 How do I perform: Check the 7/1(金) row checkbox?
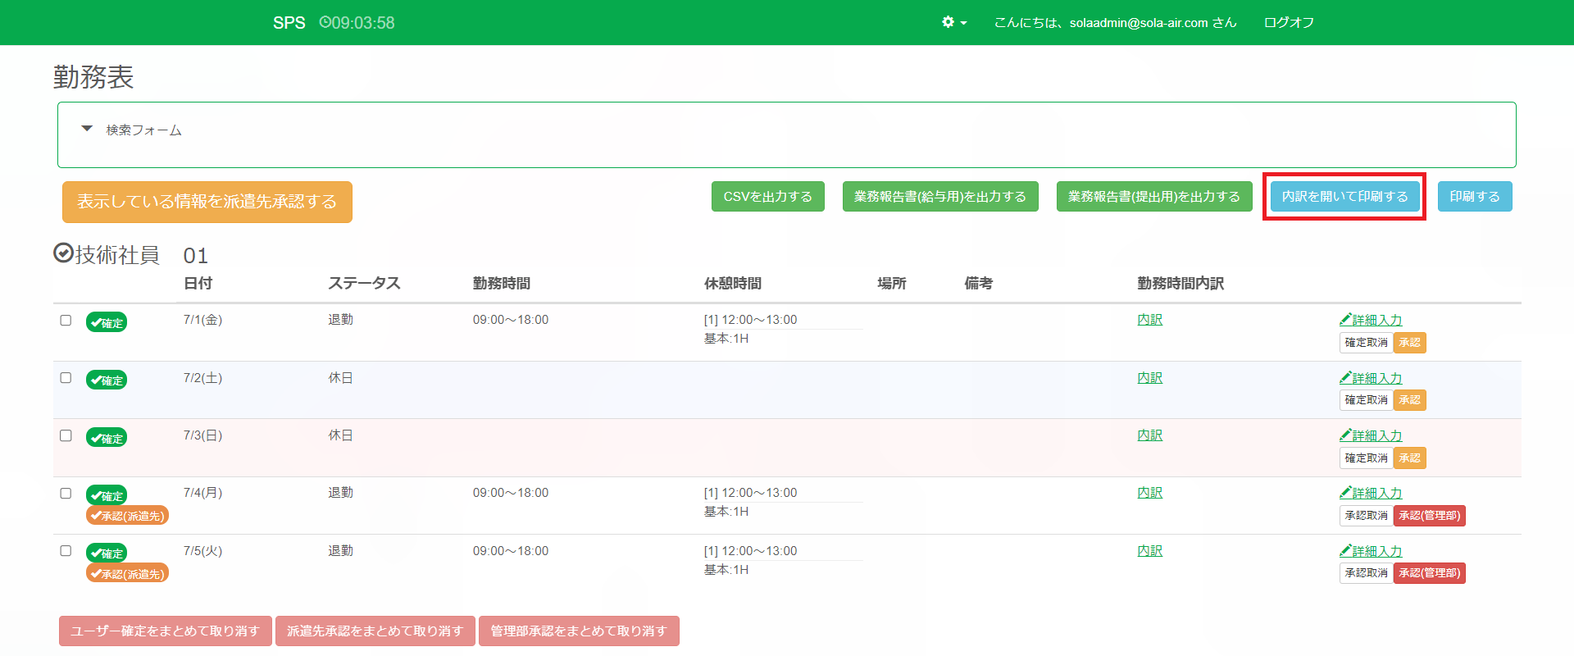66,321
